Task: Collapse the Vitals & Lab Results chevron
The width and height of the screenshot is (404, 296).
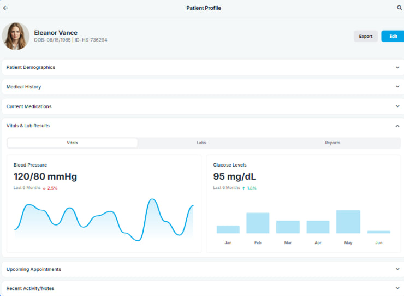Action: pos(397,126)
